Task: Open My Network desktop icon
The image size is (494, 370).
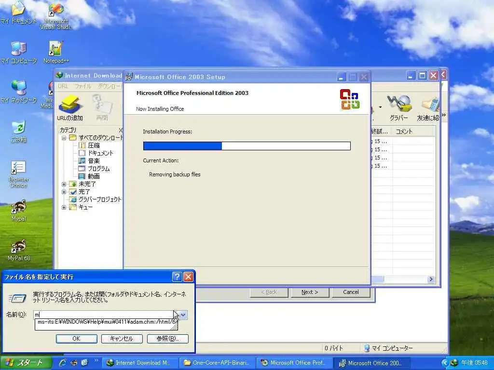Action: (19, 92)
